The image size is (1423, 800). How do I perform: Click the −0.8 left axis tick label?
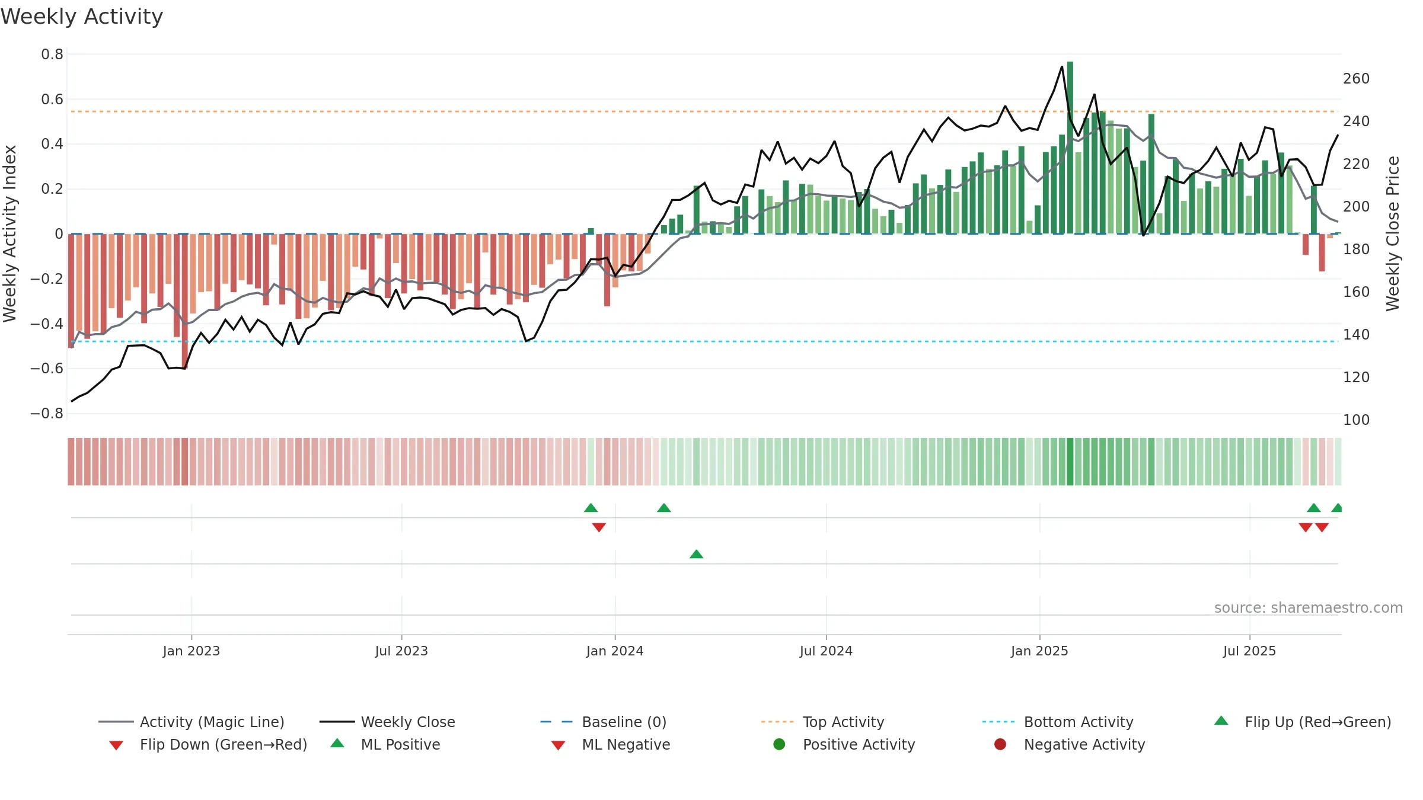point(47,414)
